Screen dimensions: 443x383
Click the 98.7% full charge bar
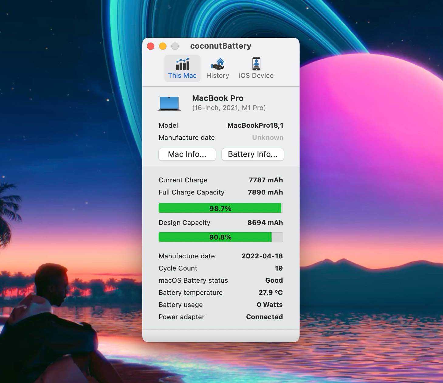[x=221, y=208]
